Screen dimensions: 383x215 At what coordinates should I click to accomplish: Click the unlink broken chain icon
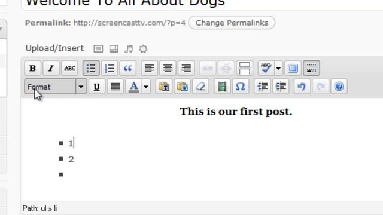click(226, 68)
